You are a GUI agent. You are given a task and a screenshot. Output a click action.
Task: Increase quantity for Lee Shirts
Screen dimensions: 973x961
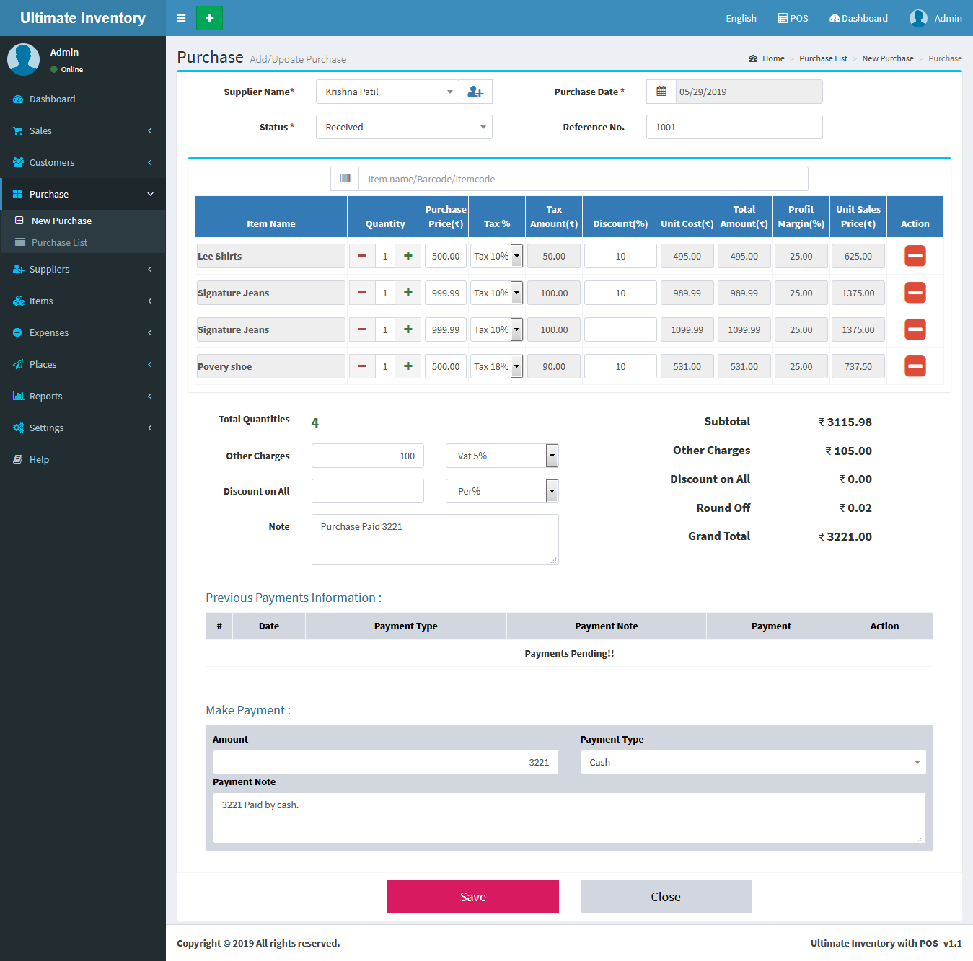408,256
